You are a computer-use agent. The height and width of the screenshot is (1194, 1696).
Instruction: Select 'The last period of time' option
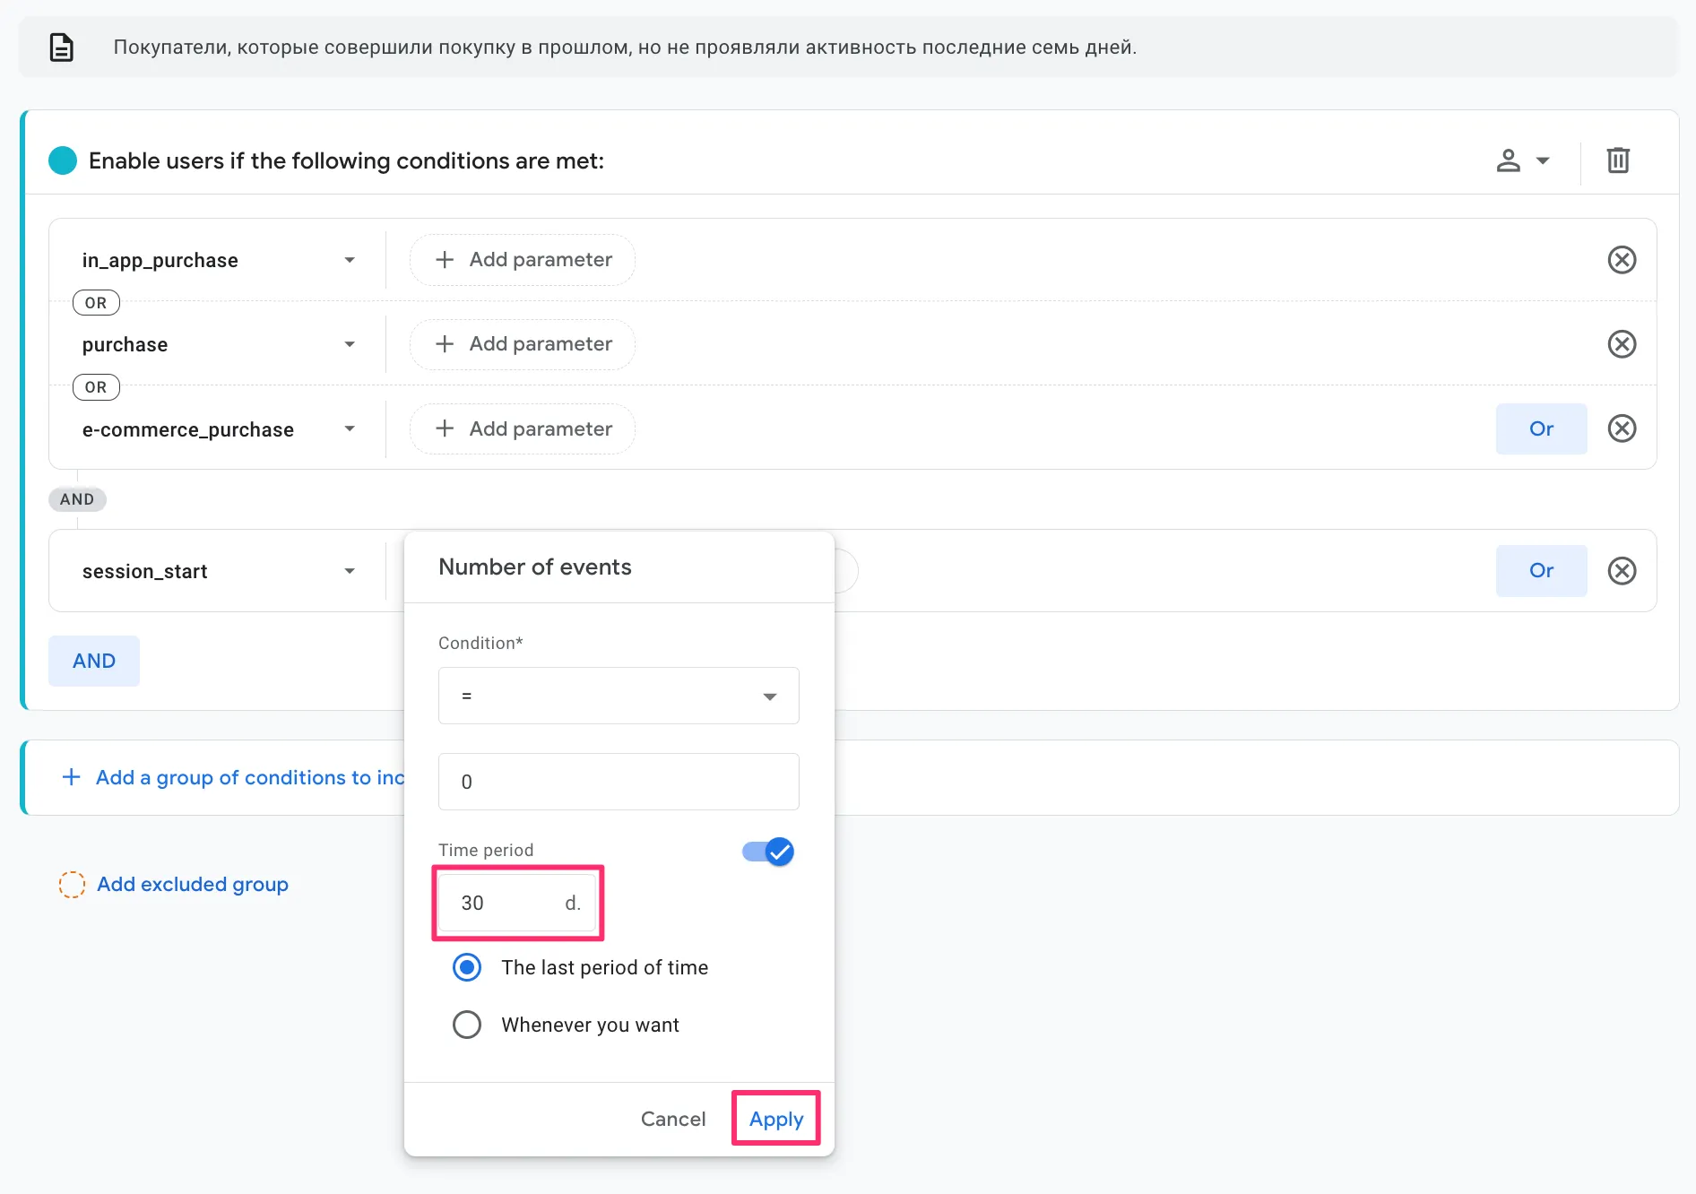467,967
